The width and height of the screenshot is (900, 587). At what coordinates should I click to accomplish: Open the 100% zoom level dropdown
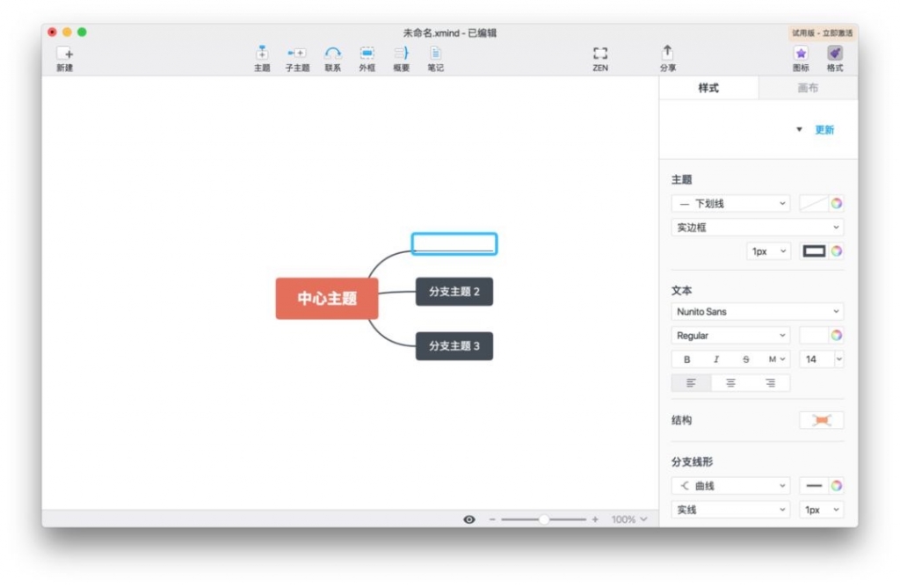click(x=629, y=519)
